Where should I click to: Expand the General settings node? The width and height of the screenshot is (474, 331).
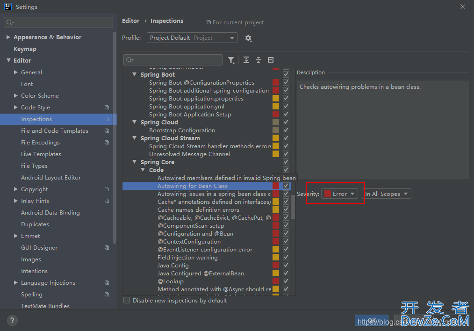point(16,72)
